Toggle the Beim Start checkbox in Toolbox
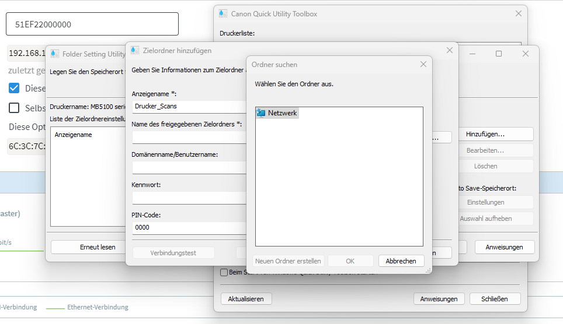This screenshot has width=563, height=324. [224, 272]
